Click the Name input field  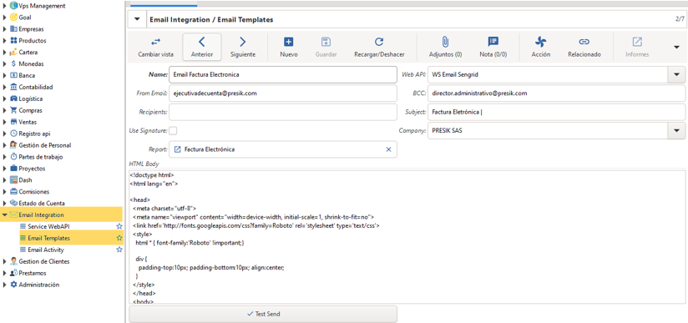coord(283,74)
